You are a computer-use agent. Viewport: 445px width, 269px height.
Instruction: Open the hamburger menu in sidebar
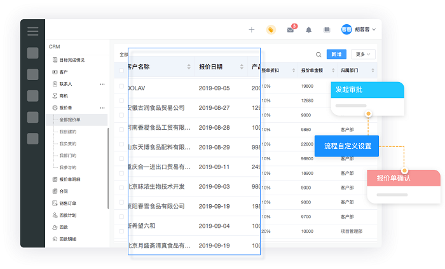click(32, 31)
